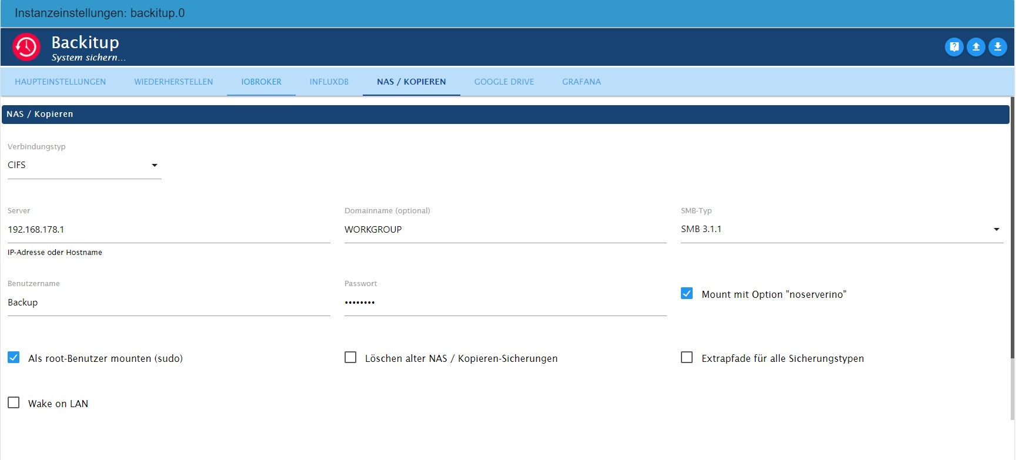
Task: Click the download settings arrow icon
Action: [x=998, y=47]
